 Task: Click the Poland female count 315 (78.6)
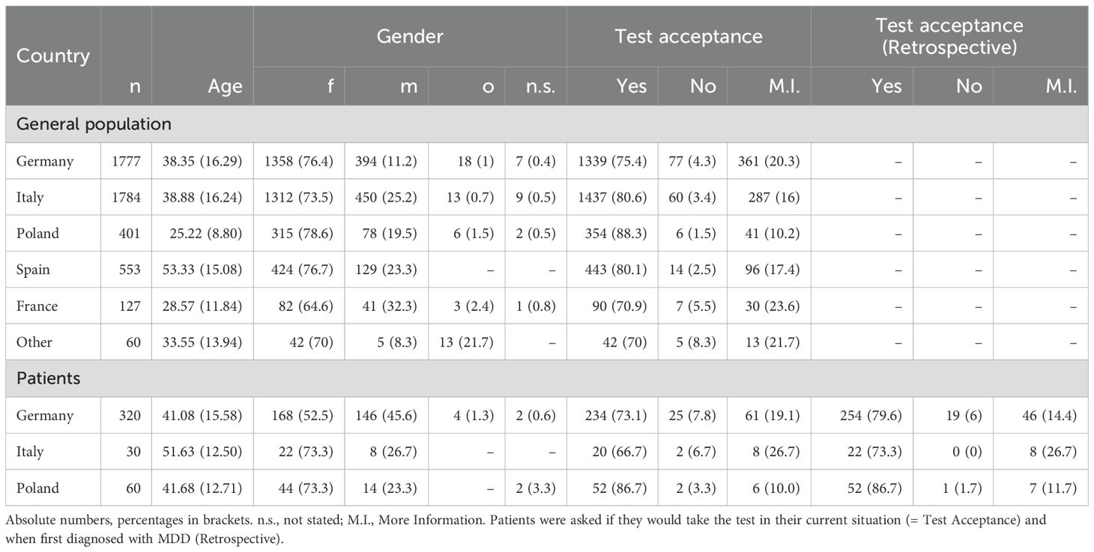pos(300,233)
